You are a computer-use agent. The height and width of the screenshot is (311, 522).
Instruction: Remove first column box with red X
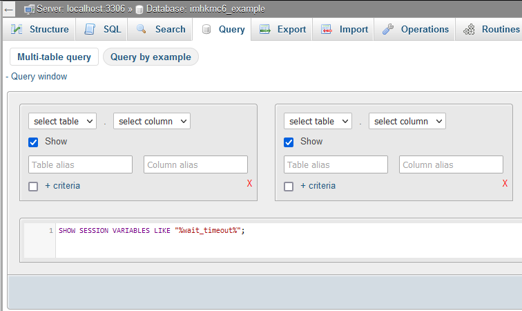click(249, 183)
